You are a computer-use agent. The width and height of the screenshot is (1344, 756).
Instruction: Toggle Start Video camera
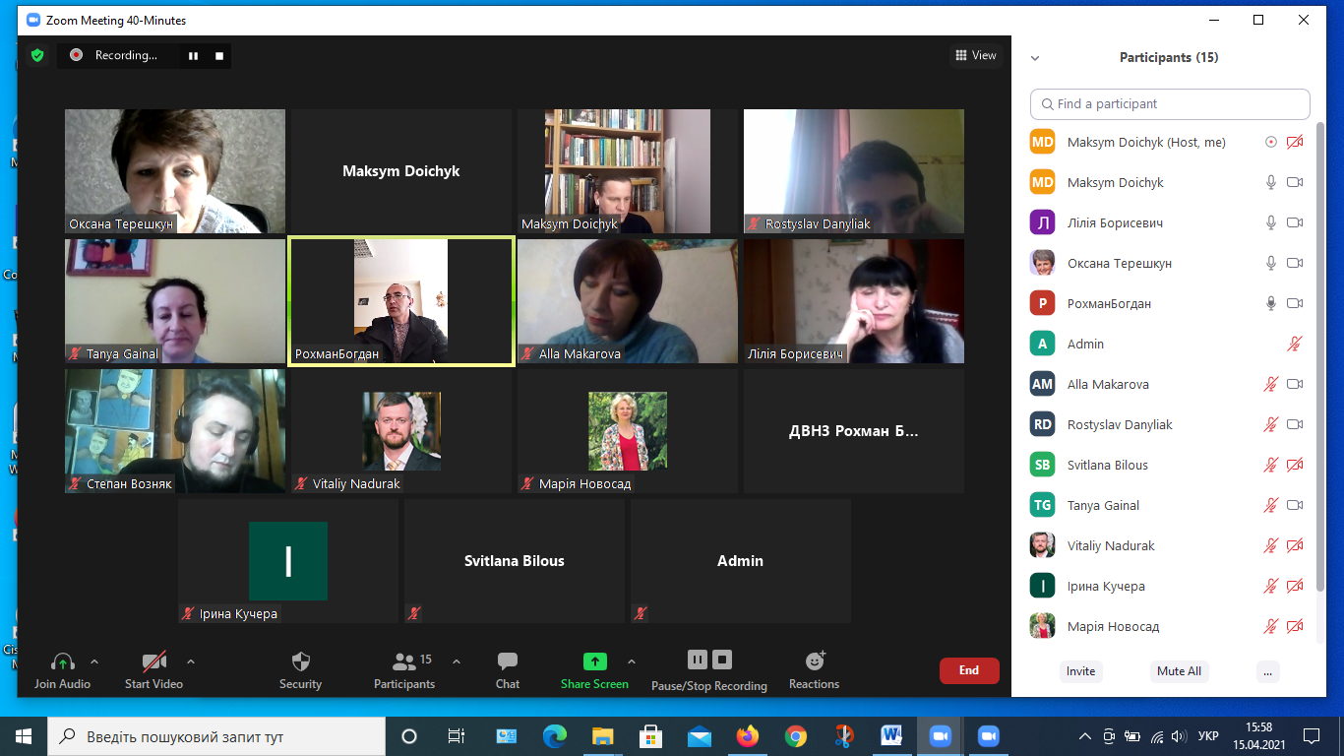pos(153,661)
